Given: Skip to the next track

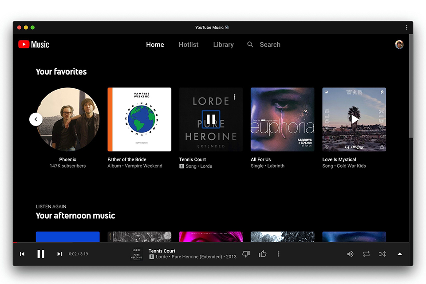Looking at the screenshot, I should (x=59, y=254).
